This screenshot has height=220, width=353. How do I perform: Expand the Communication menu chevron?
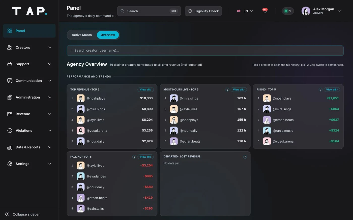pos(50,80)
